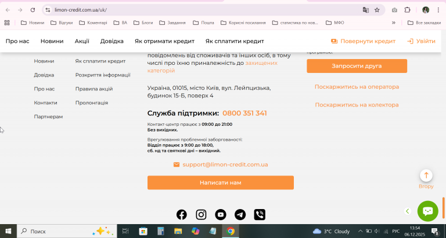Open footer link Розкриття інформації
This screenshot has height=238, width=446.
103,75
